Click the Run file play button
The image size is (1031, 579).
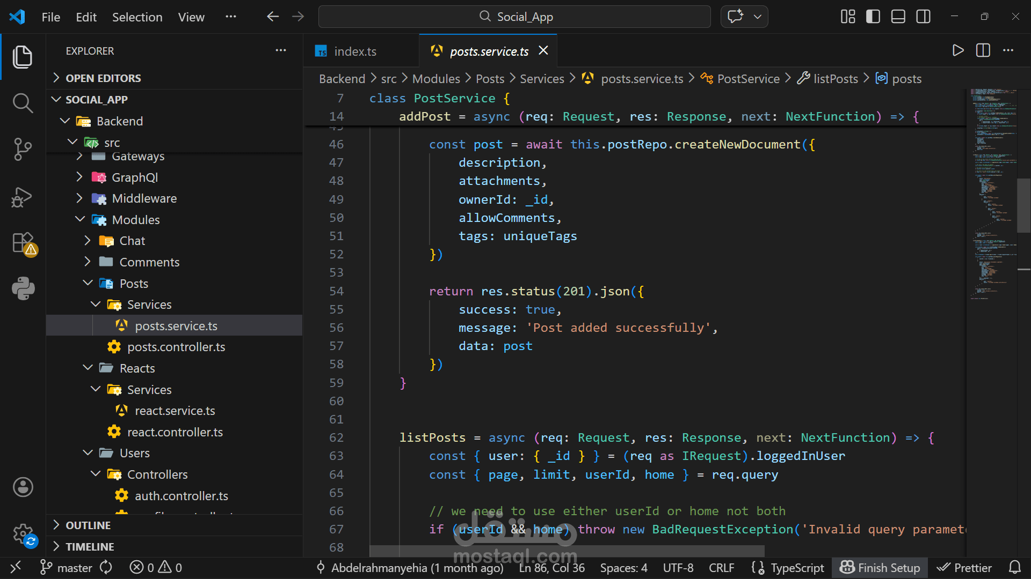957,51
